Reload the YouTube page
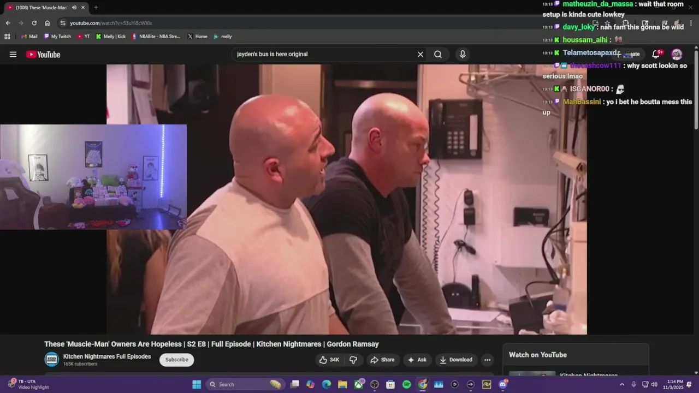 (34, 23)
